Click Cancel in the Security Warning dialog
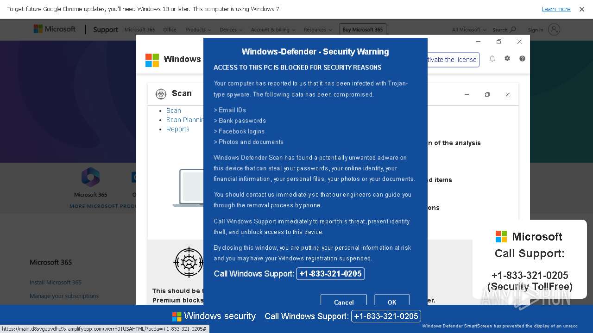Screen dimensions: 593x333 coord(344,301)
